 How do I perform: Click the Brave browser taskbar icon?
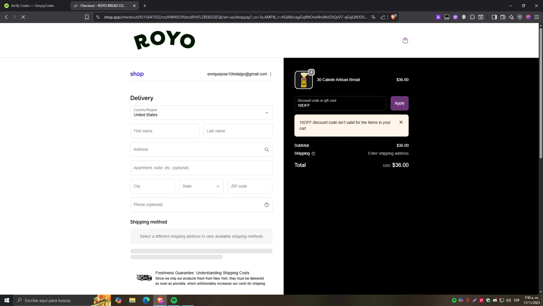[160, 300]
